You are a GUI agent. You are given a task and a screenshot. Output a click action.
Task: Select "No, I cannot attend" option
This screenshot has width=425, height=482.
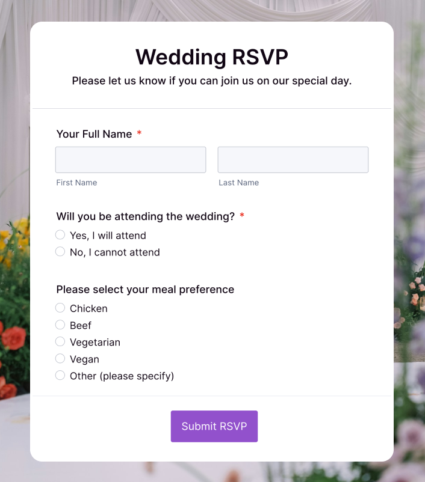60,252
